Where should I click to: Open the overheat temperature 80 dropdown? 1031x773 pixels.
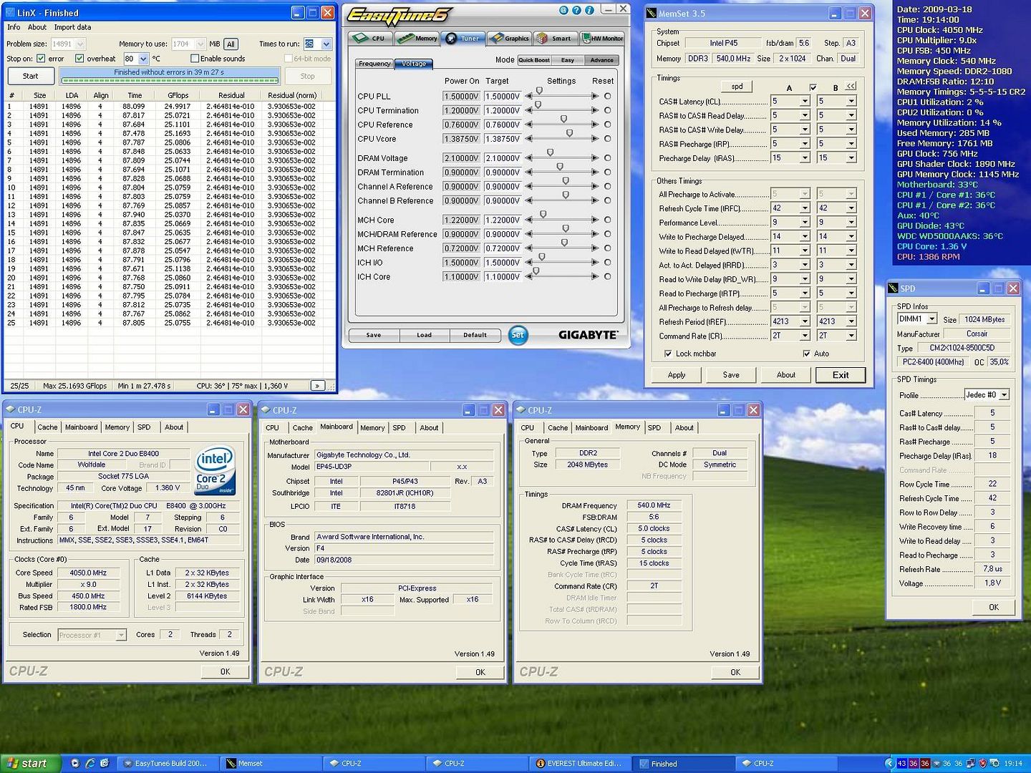pos(143,59)
